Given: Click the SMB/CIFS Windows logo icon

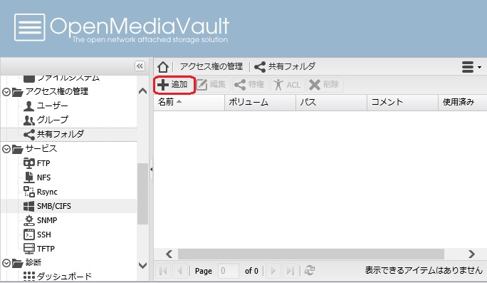Looking at the screenshot, I should click(29, 206).
